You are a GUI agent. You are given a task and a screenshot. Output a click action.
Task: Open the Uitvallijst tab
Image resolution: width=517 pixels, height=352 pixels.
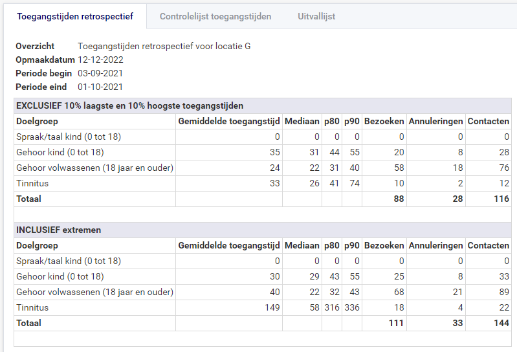(x=316, y=16)
